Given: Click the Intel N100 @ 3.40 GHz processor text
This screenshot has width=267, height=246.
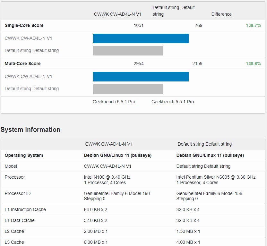Looking at the screenshot, I should tap(107, 177).
